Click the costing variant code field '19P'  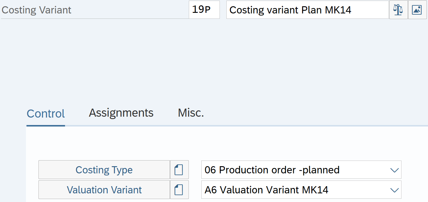click(204, 10)
